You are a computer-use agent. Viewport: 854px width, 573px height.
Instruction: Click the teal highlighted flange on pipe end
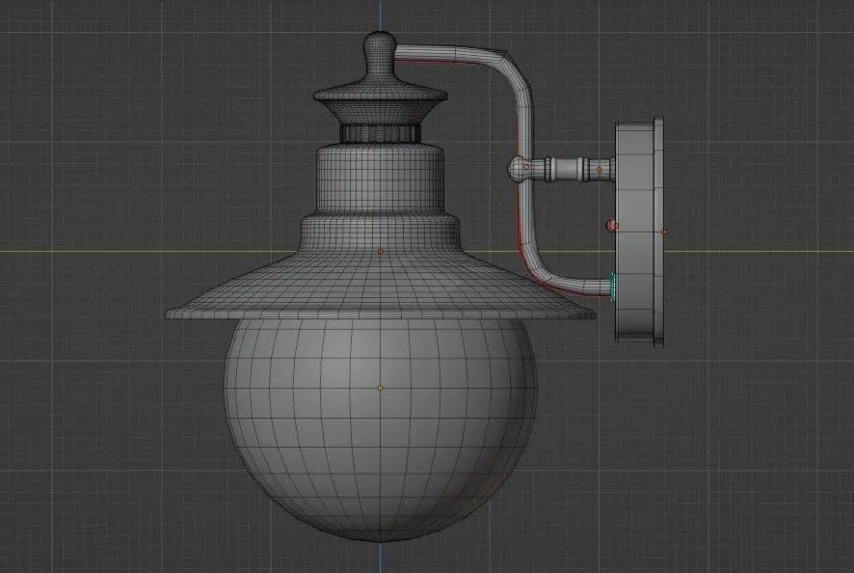pyautogui.click(x=612, y=286)
